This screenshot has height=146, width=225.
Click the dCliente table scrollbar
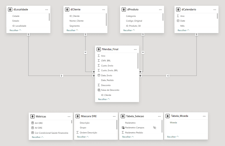pyautogui.click(x=106, y=20)
